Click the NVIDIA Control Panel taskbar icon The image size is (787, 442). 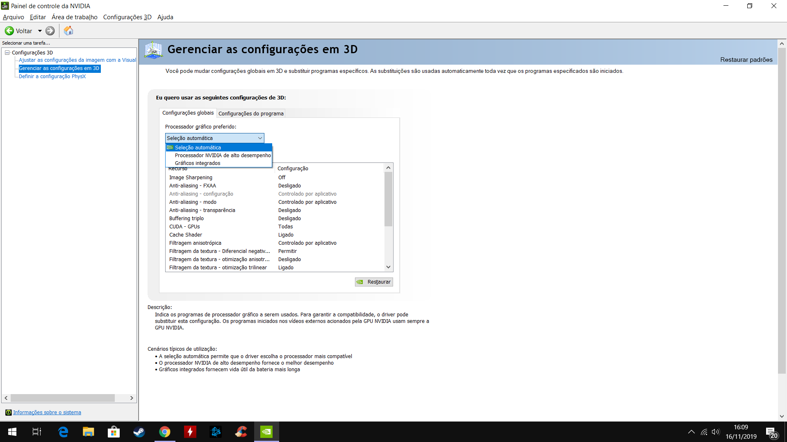tap(266, 432)
